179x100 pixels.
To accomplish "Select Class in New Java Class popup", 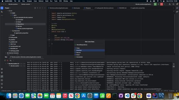I will point(89,48).
